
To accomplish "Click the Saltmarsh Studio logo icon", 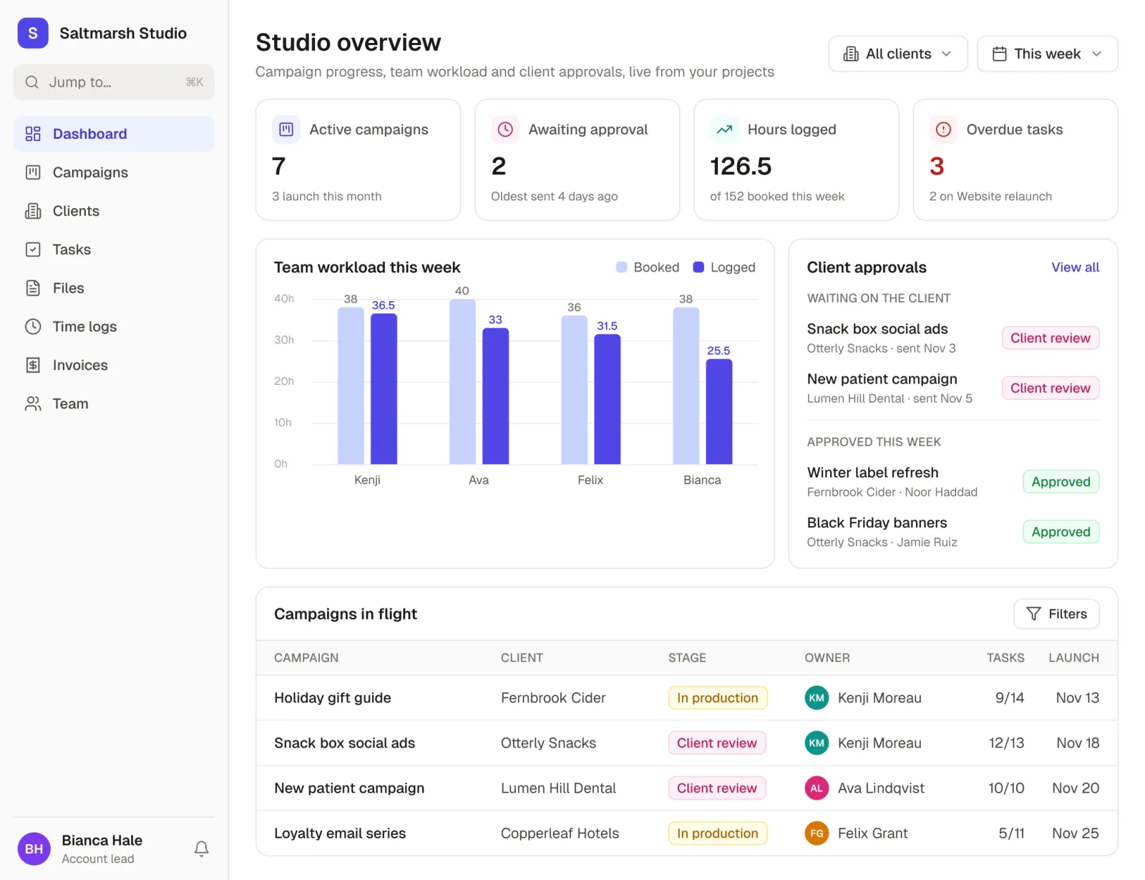I will 33,33.
